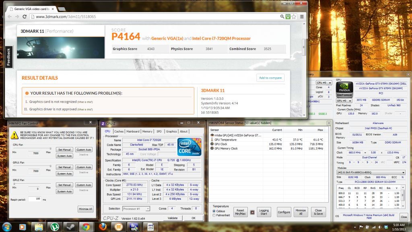The image size is (412, 232).
Task: Click the green extension icon in address bar
Action: tap(288, 17)
